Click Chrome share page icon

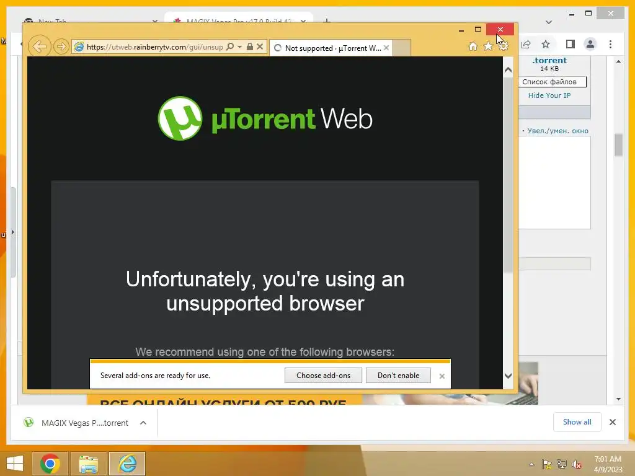(x=526, y=44)
